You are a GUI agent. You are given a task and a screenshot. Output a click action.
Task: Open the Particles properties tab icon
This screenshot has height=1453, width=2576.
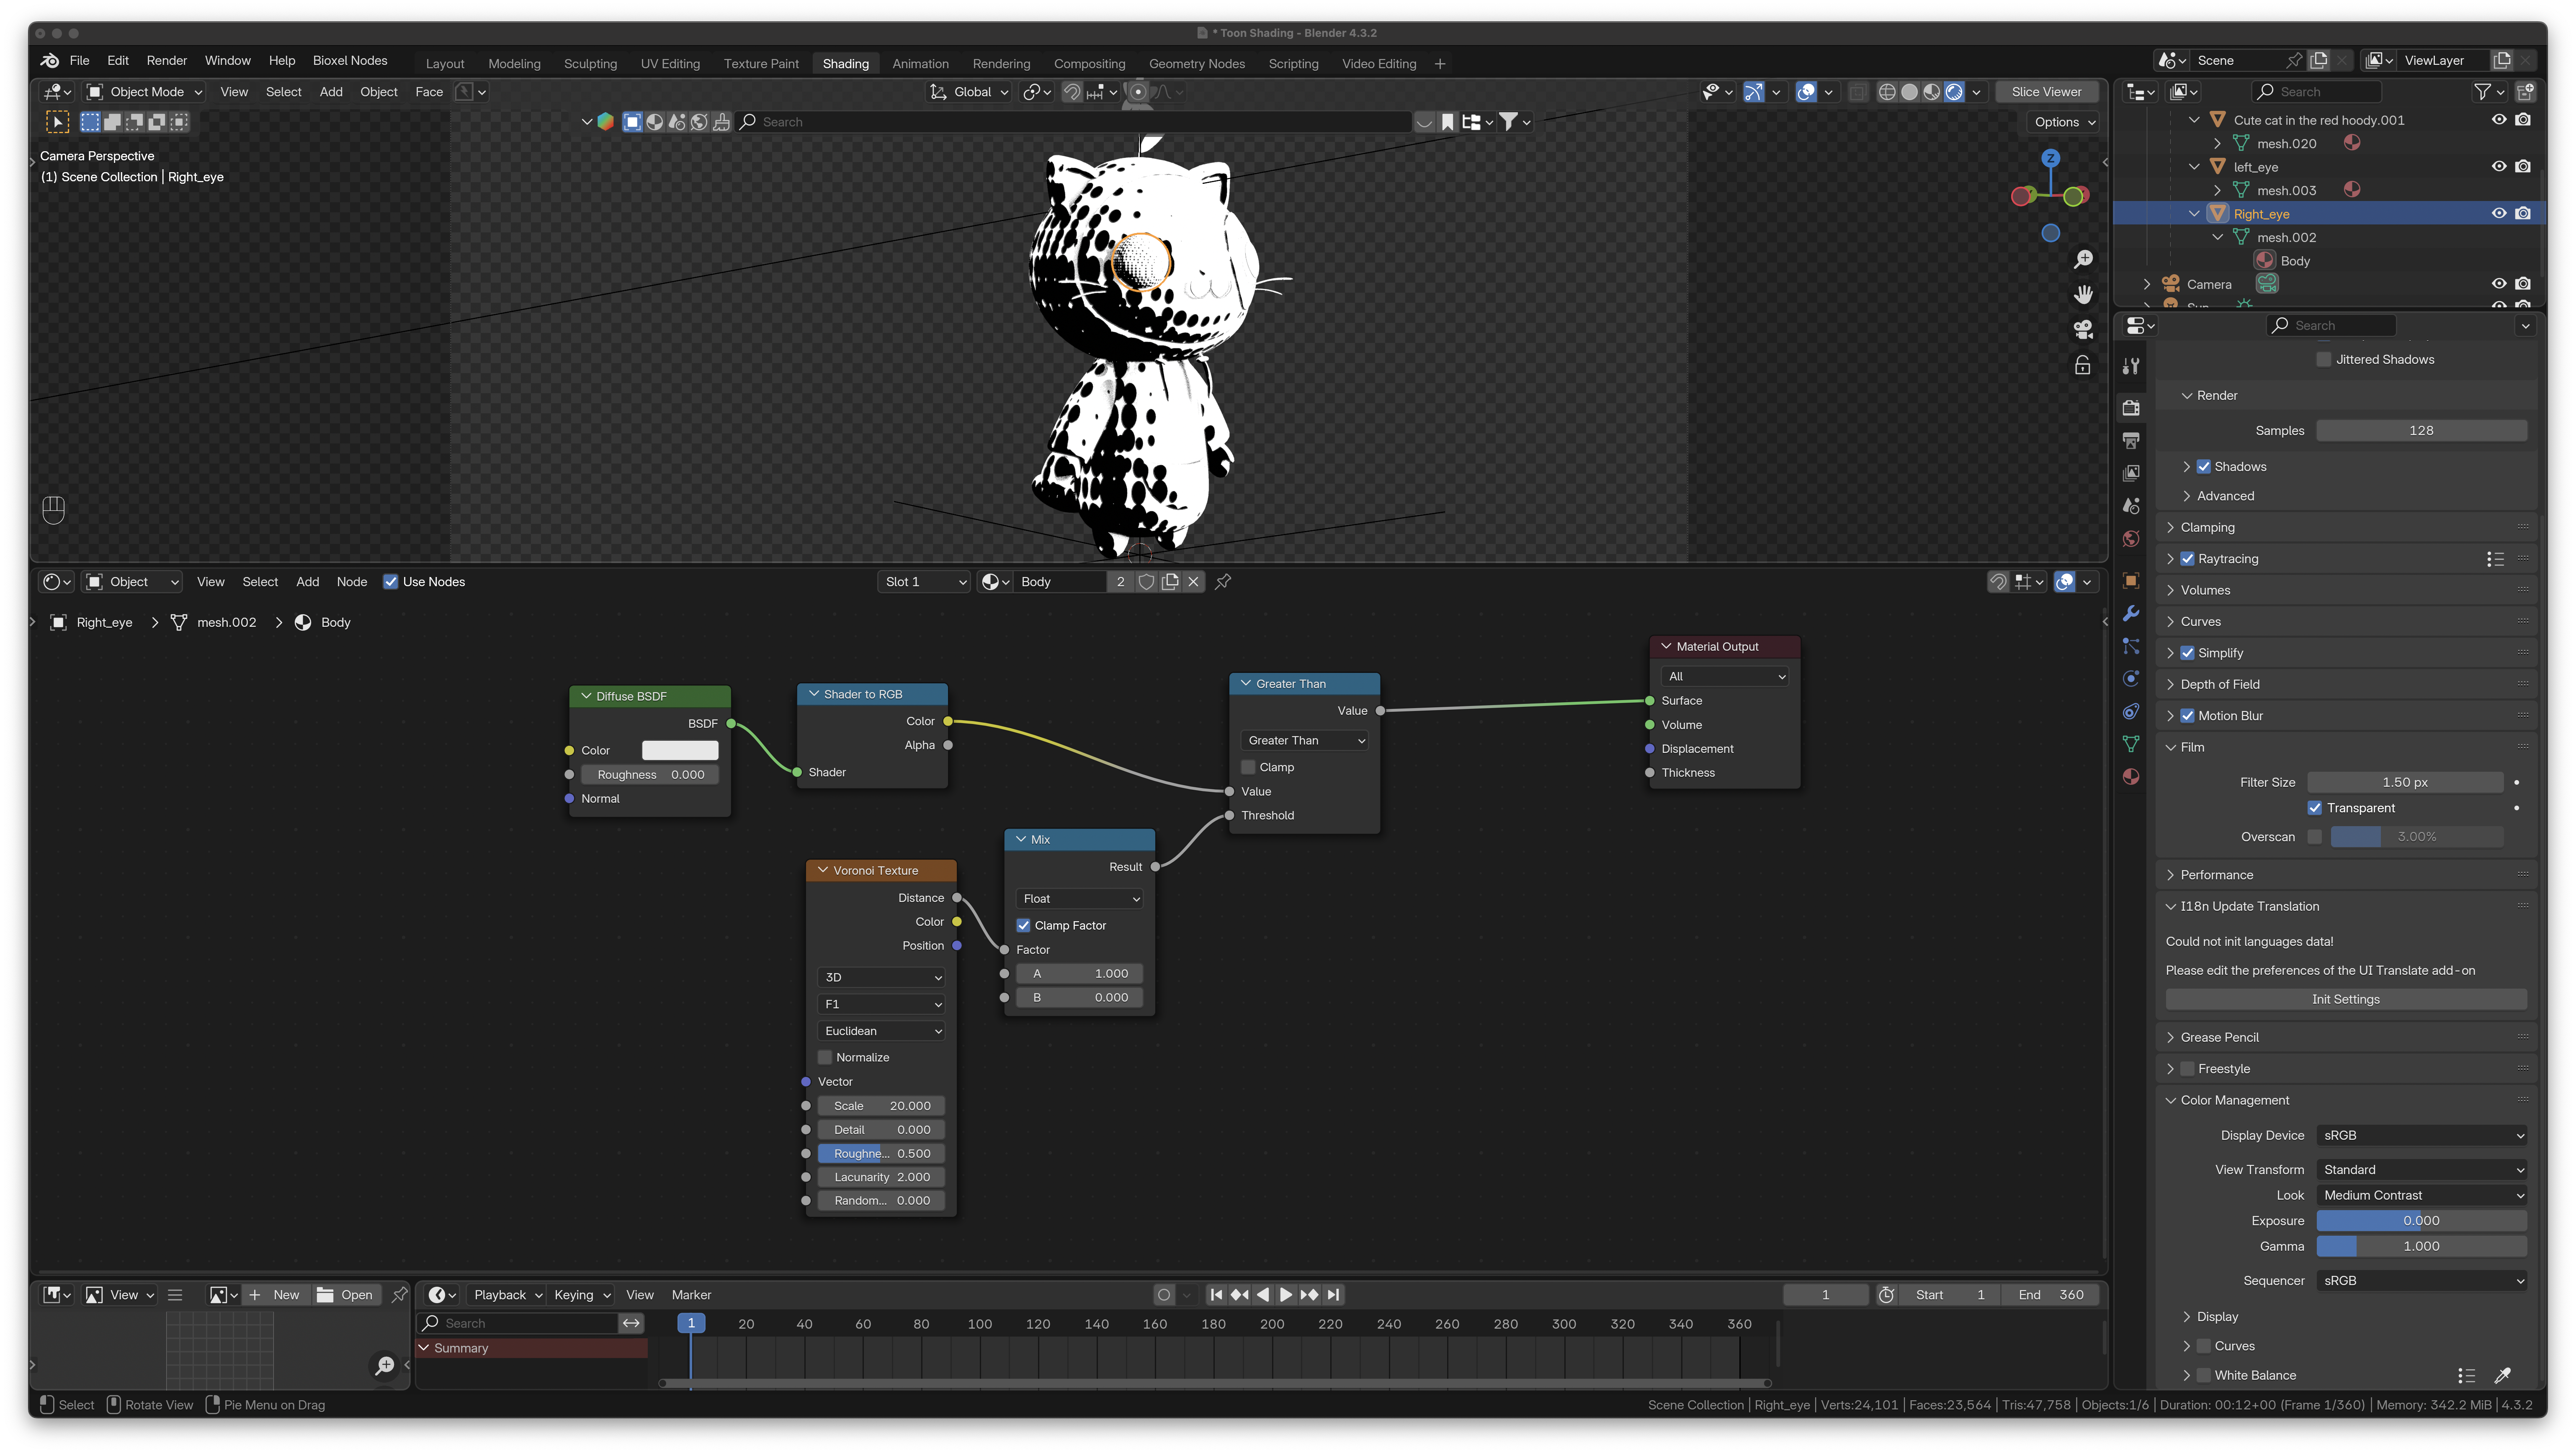(2131, 646)
